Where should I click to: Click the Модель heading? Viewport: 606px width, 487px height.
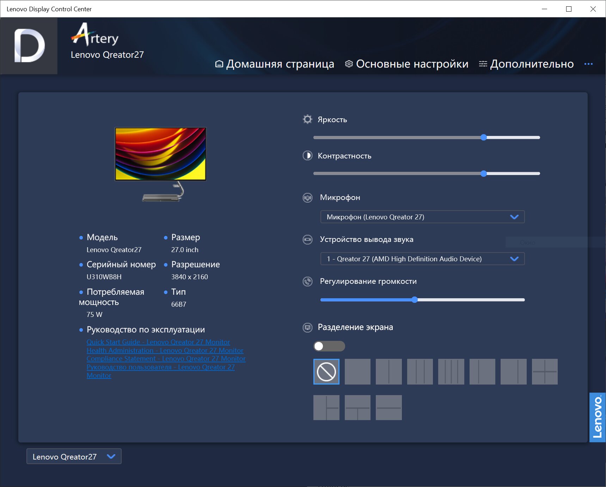pyautogui.click(x=102, y=237)
